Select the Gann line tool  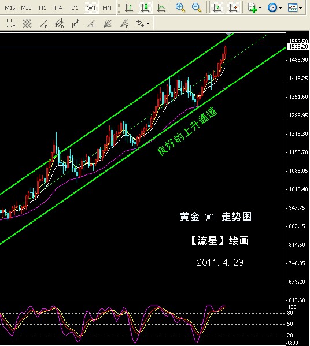pyautogui.click(x=43, y=23)
